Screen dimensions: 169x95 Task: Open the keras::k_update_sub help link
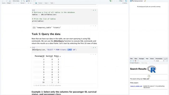click(136, 86)
